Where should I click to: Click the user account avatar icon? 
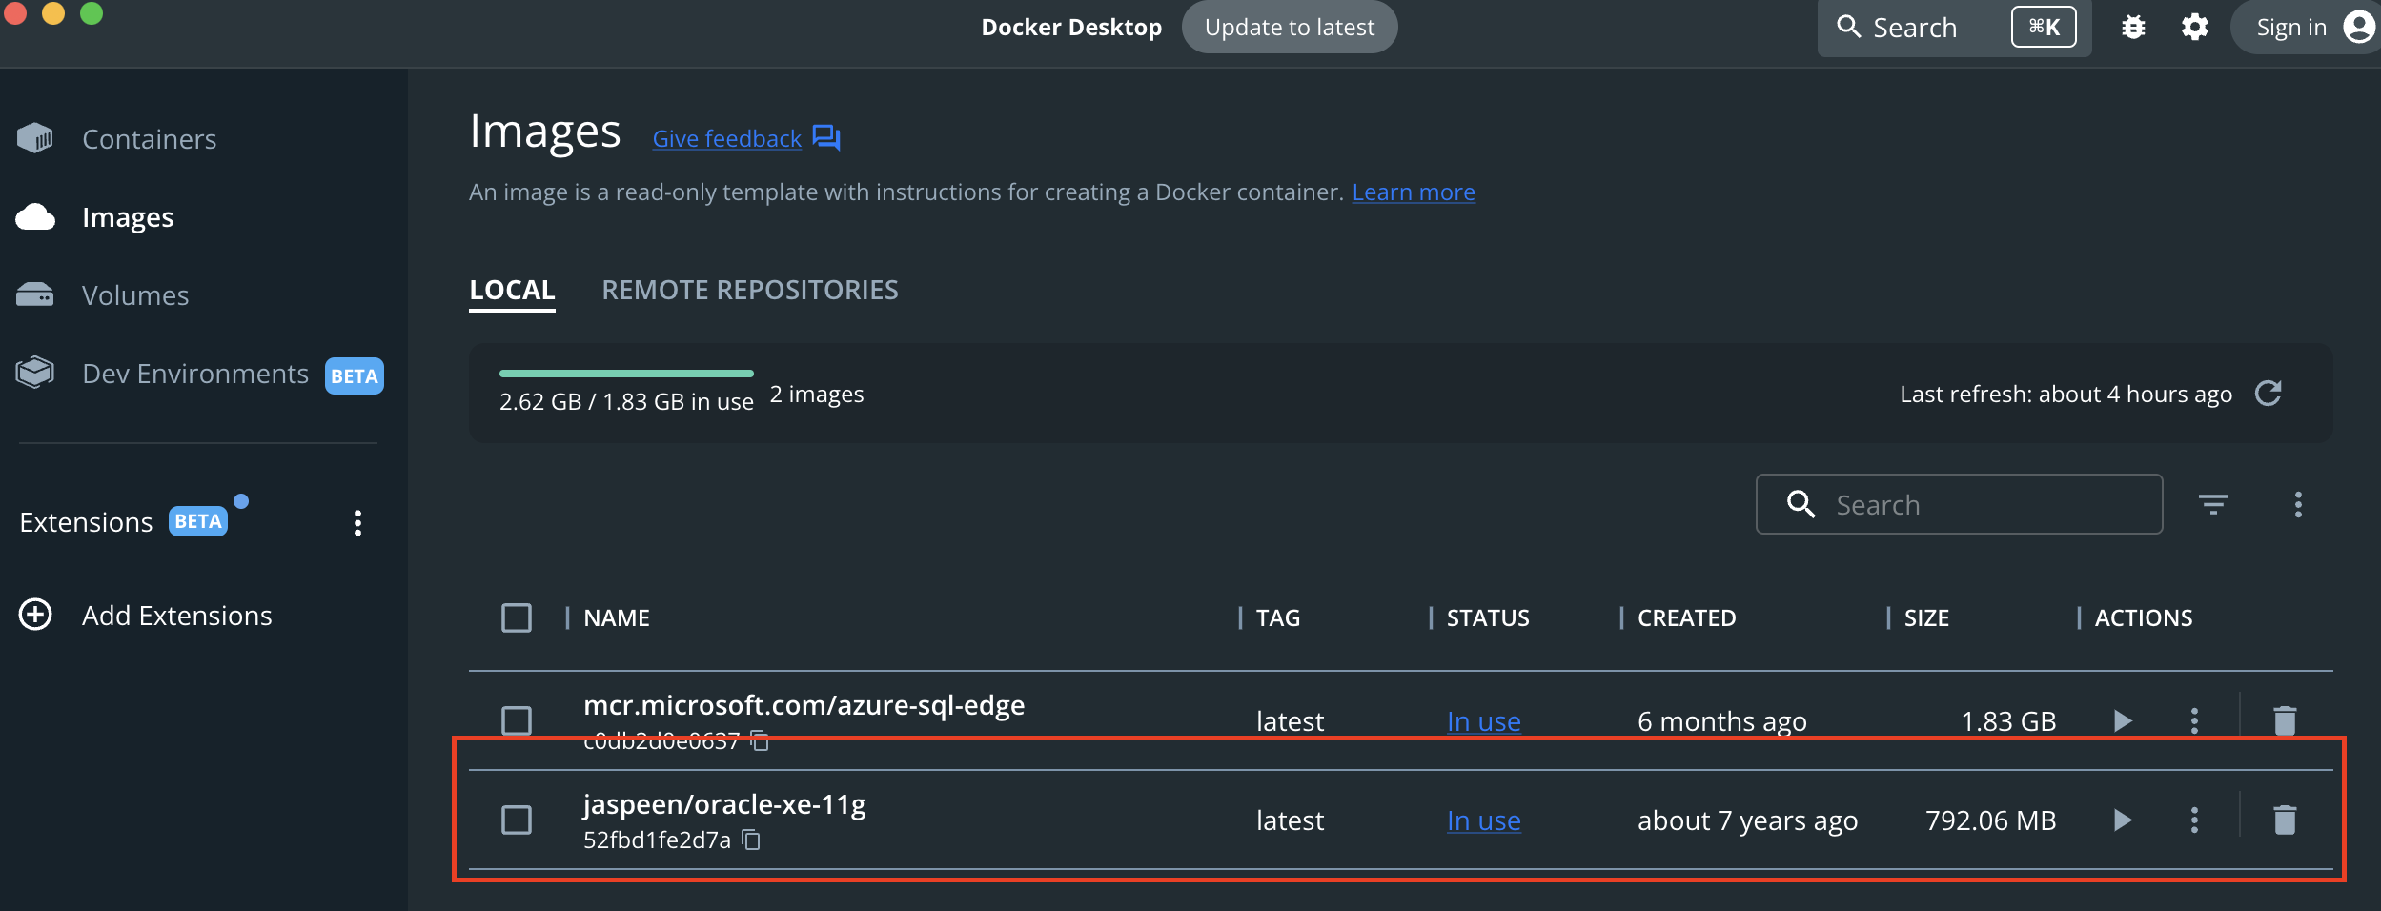pos(2359,28)
